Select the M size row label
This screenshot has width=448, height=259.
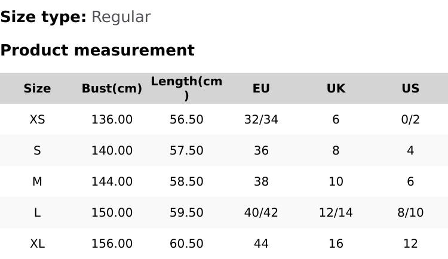37,181
